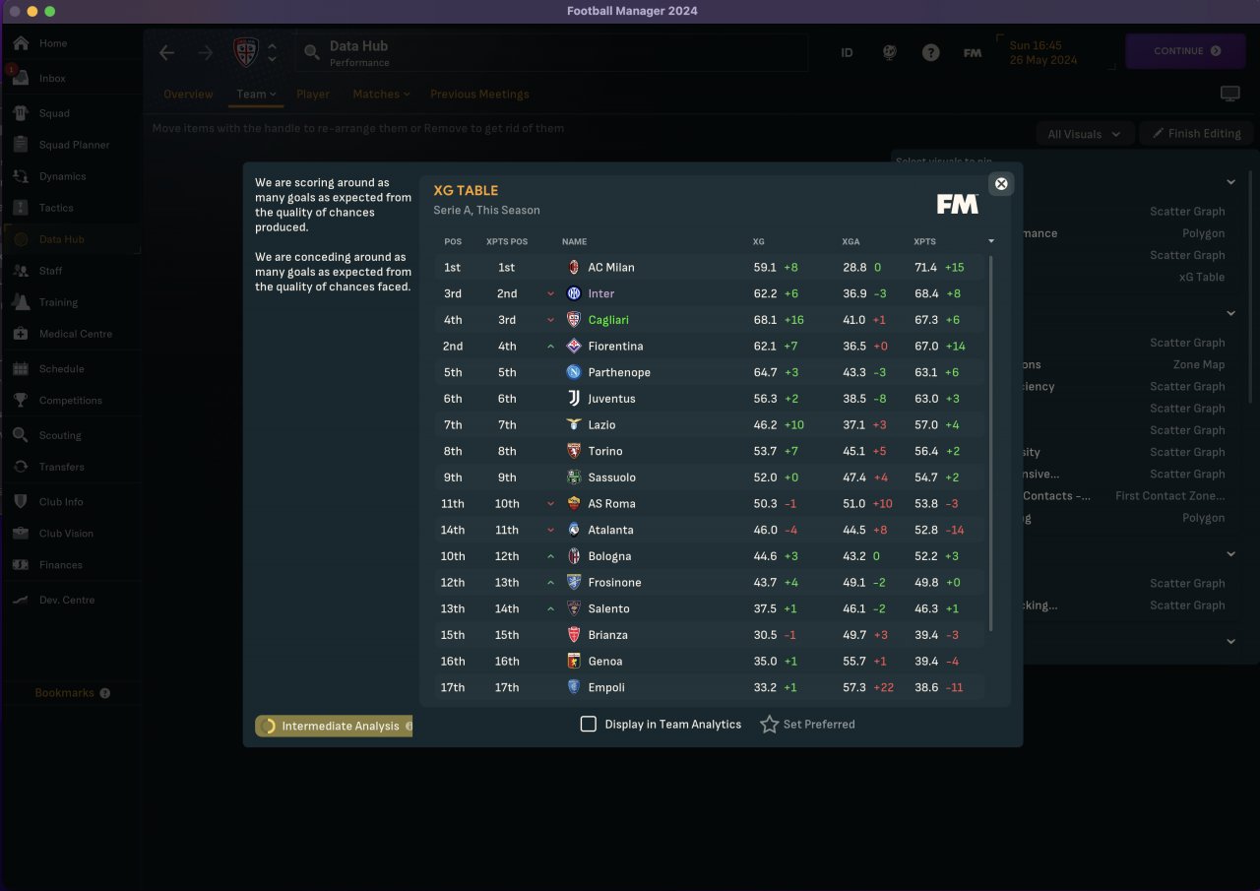Open Squad Planner clipboard icon
Screen dimensions: 1260x891
[21, 145]
